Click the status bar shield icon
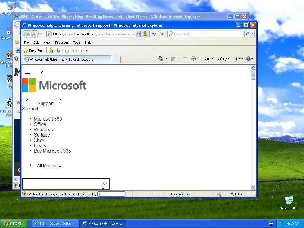The width and height of the screenshot is (304, 228). pos(24,194)
